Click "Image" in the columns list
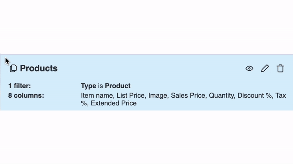Screen dimensions: 293x164 pyautogui.click(x=158, y=95)
